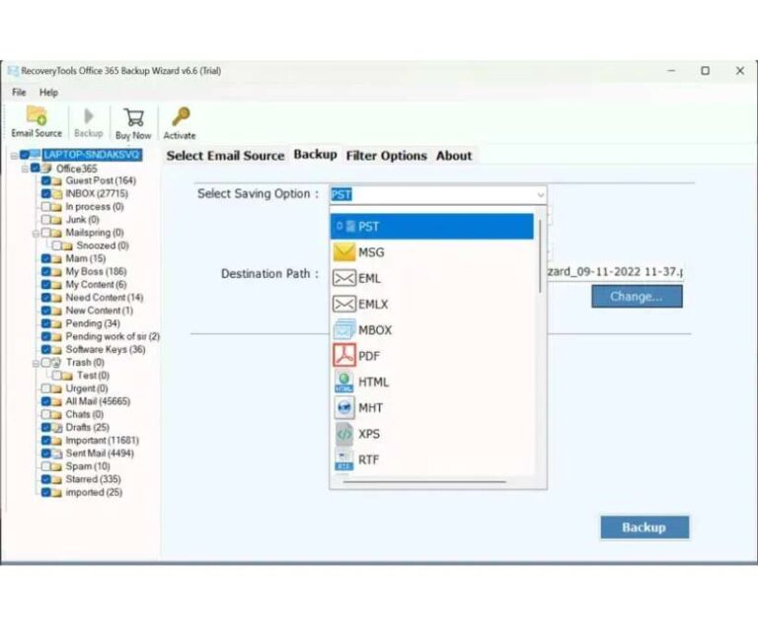This screenshot has width=758, height=628.
Task: Click the Starred folder icon
Action: coord(57,480)
